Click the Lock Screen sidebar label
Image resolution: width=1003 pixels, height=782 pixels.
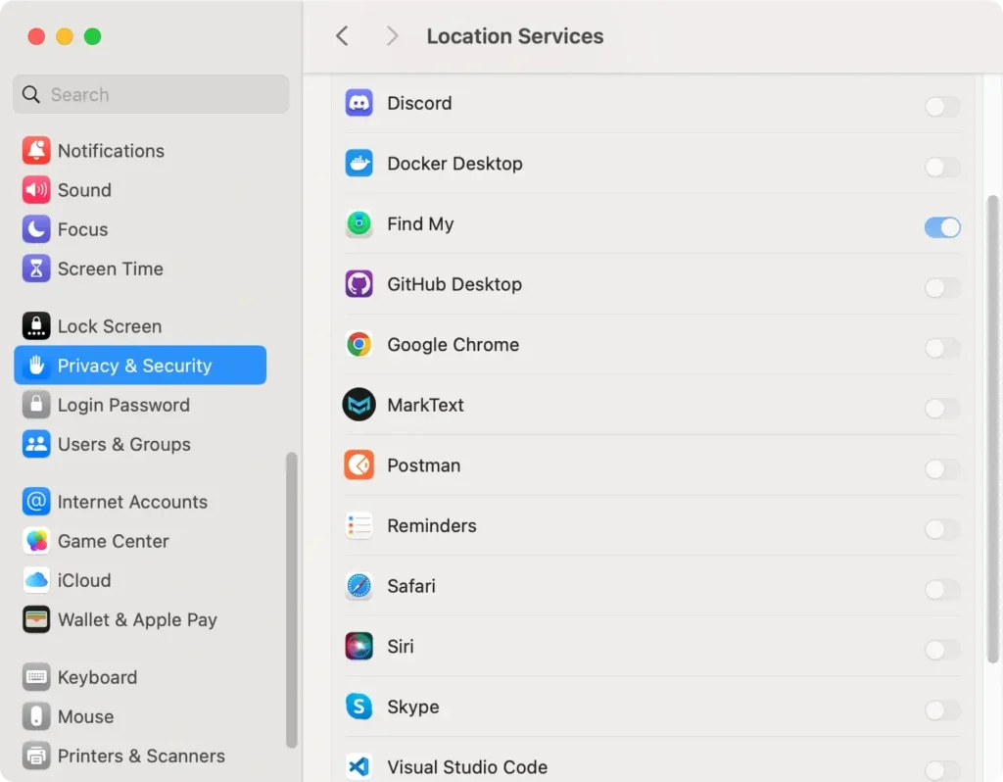tap(110, 326)
